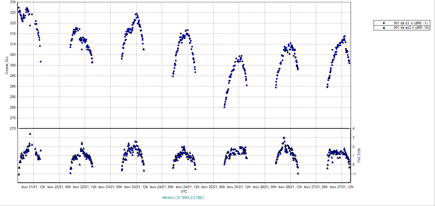Click the 'Ιουν 27/21, 12h' x-axis label
Image resolution: width=435 pixels, height=206 pixels.
click(x=341, y=187)
